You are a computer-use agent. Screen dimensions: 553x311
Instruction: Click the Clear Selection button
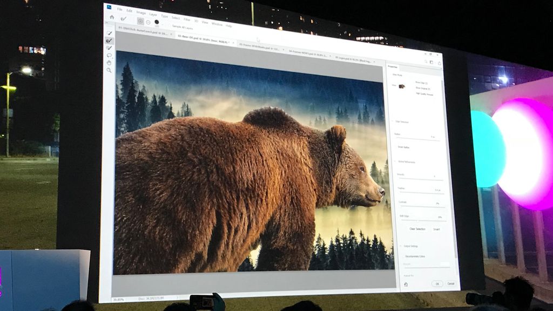417,228
